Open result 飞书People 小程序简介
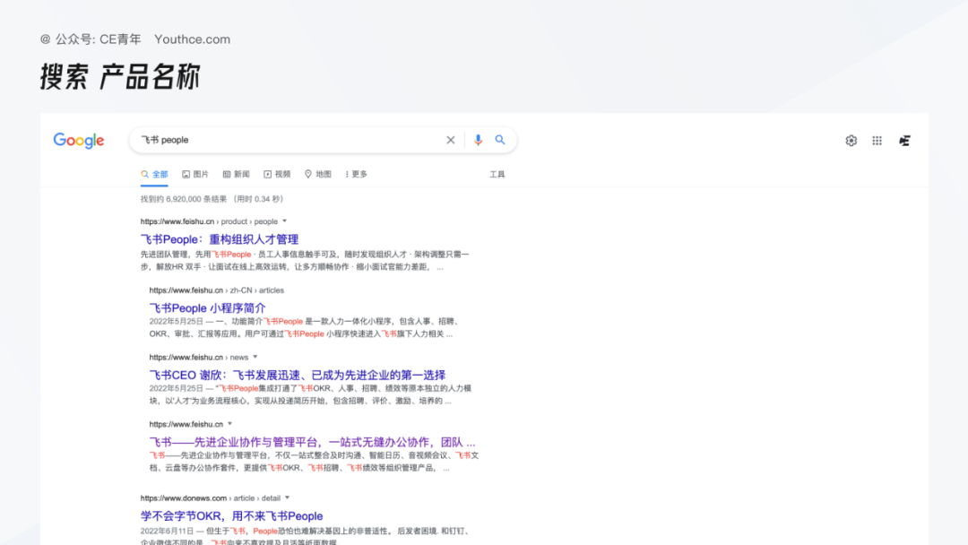Screen dimensions: 968x545 207,308
